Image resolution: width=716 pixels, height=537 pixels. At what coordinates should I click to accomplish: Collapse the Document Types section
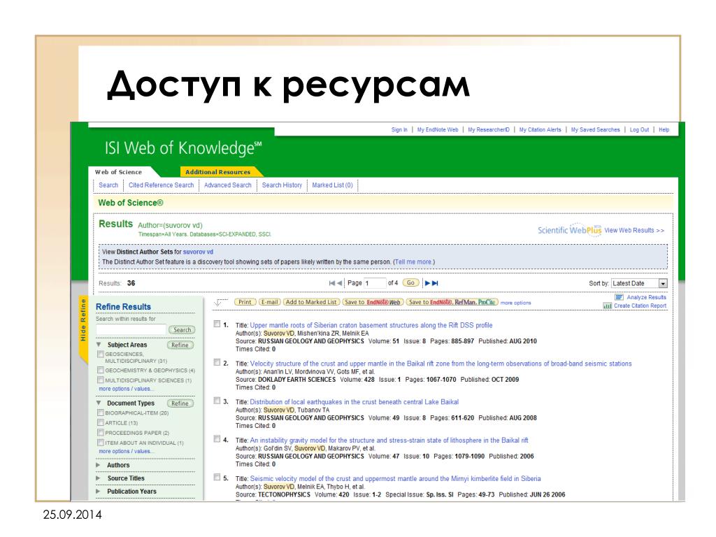click(x=99, y=403)
